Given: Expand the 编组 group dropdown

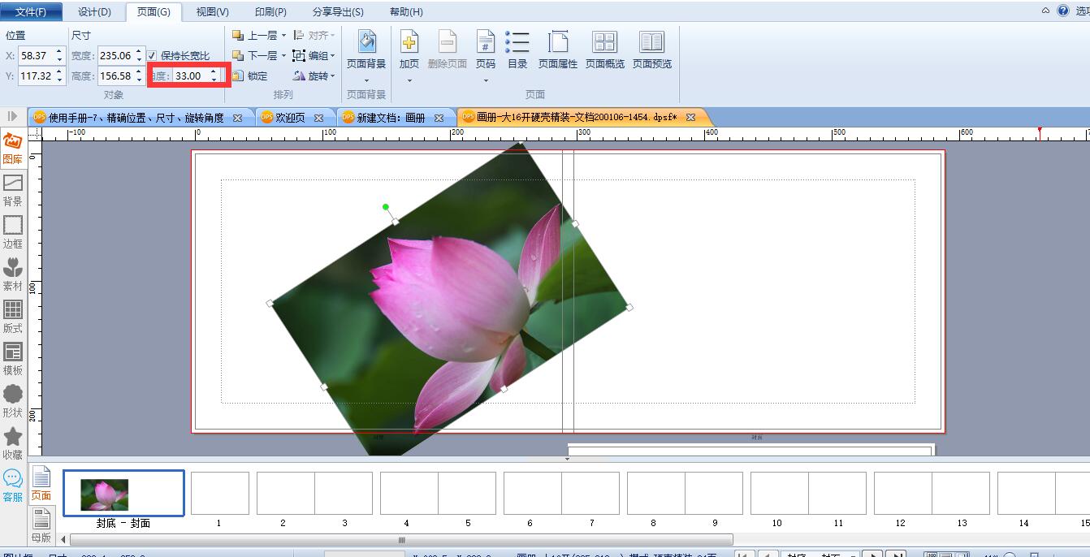Looking at the screenshot, I should [x=332, y=56].
